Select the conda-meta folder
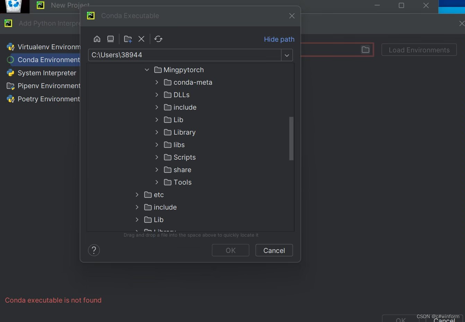465x322 pixels. click(188, 82)
